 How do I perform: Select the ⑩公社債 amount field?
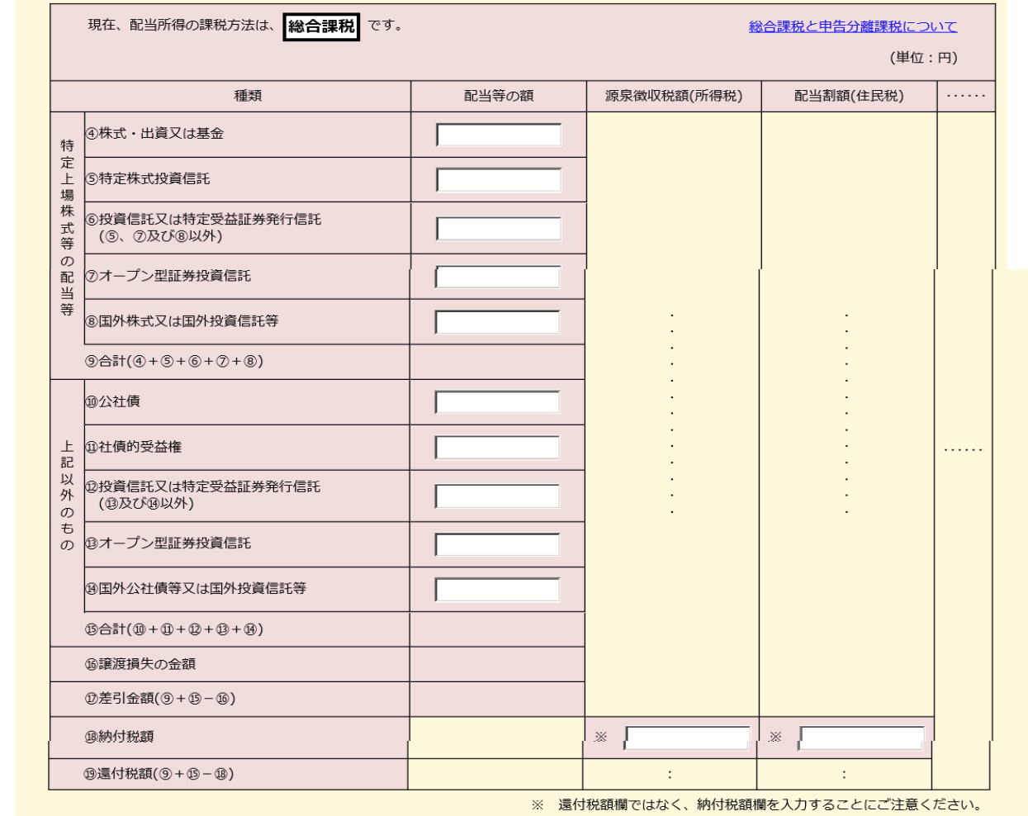point(498,402)
